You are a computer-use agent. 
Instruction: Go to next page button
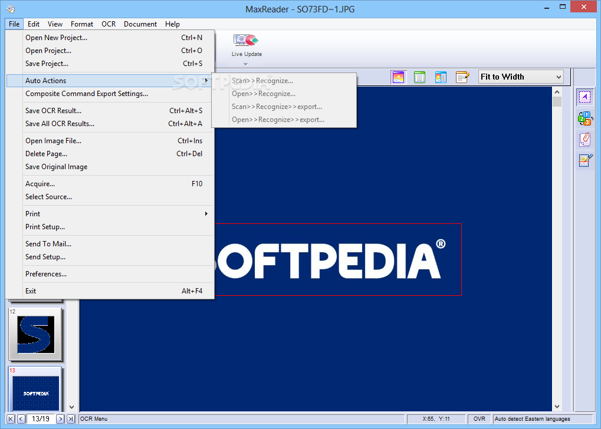[60, 419]
